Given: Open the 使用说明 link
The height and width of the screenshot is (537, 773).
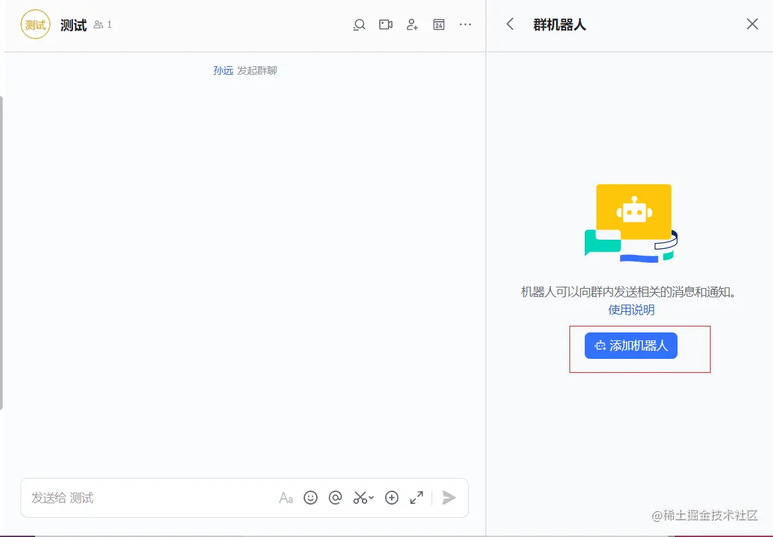Looking at the screenshot, I should [631, 310].
